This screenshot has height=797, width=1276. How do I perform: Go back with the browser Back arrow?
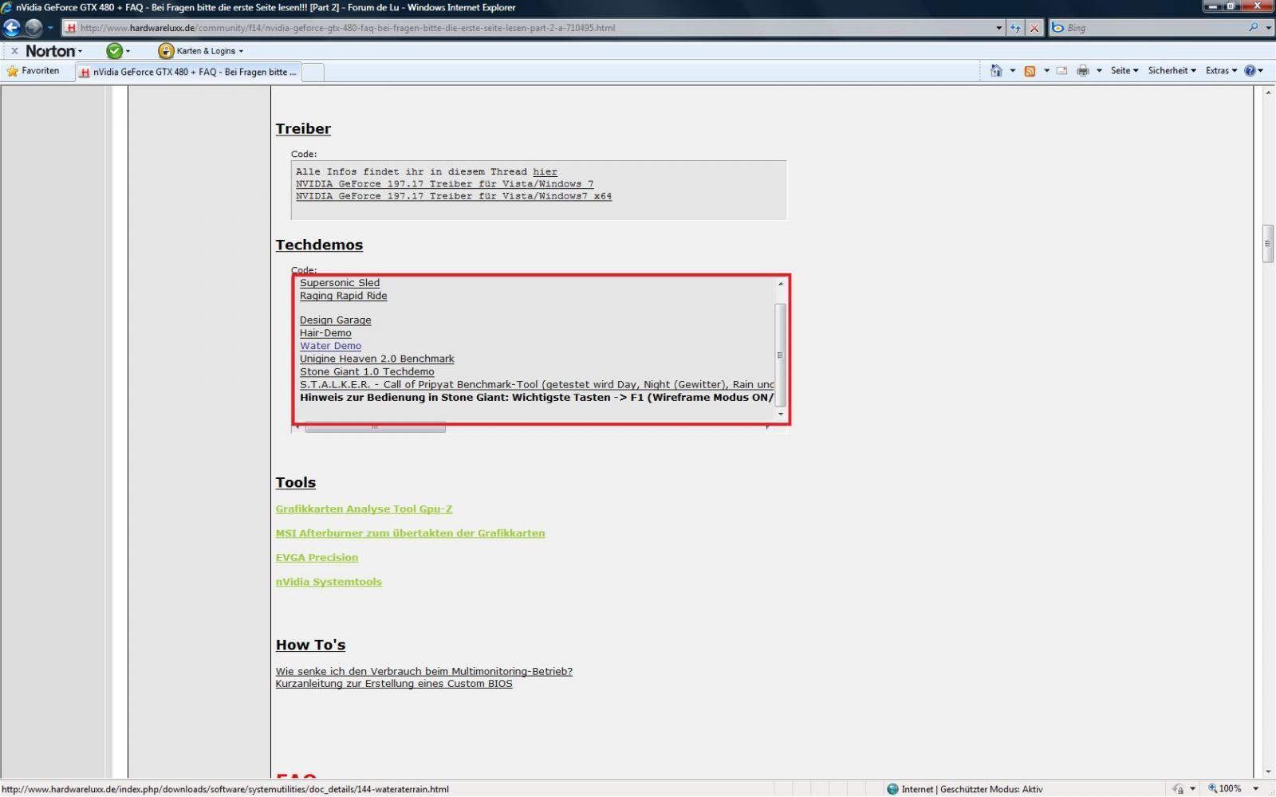(x=11, y=28)
